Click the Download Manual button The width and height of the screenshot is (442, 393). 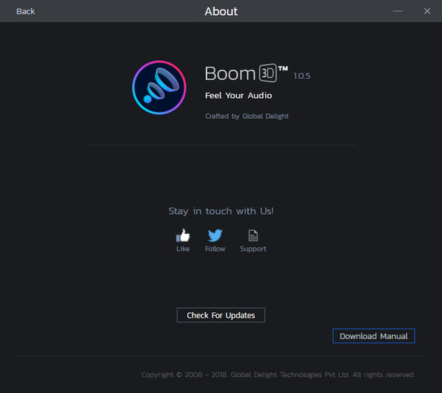click(x=374, y=336)
